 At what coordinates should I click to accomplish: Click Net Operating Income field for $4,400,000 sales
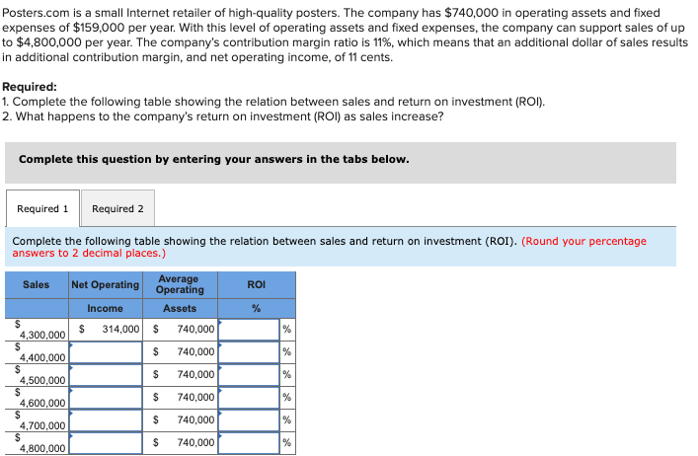106,352
